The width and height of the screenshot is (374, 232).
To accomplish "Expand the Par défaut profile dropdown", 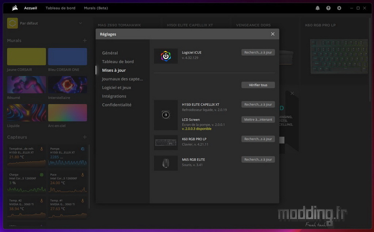I will point(80,23).
